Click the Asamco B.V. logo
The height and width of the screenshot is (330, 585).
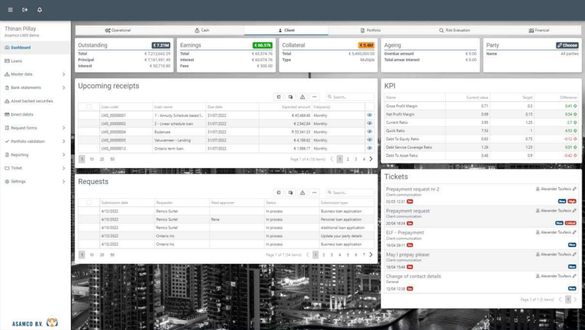tap(35, 323)
